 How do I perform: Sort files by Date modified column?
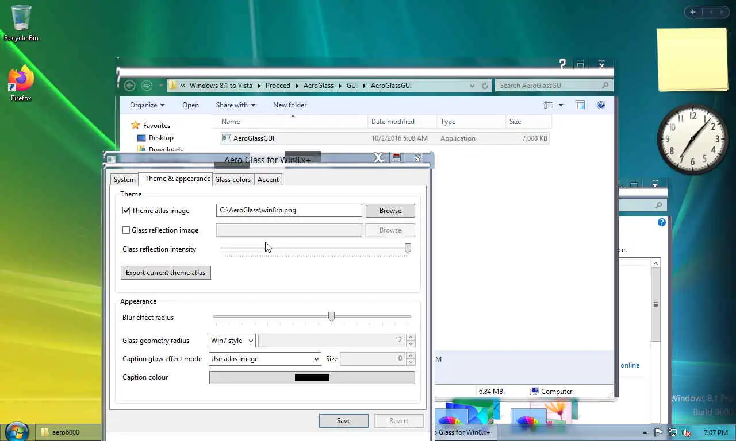click(x=402, y=122)
